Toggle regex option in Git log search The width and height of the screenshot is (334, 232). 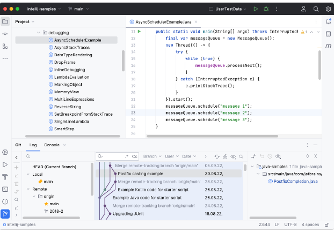tap(127, 156)
